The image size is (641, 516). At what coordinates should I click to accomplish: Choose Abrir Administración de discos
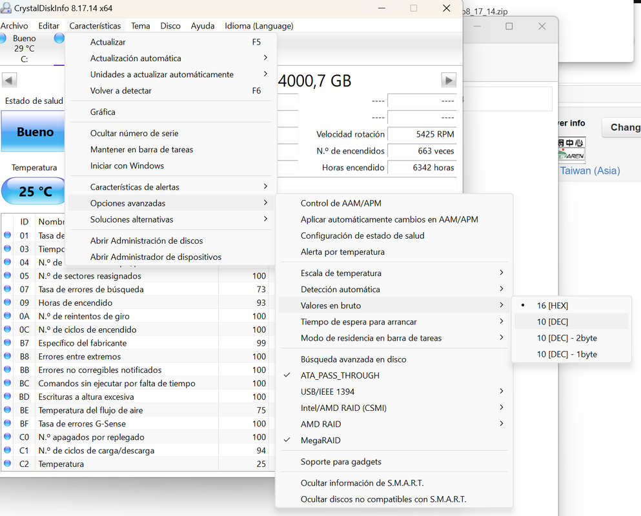(170, 241)
